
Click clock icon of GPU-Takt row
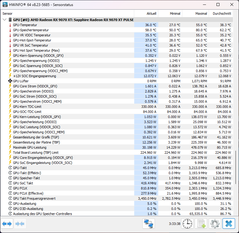tap(10, 168)
